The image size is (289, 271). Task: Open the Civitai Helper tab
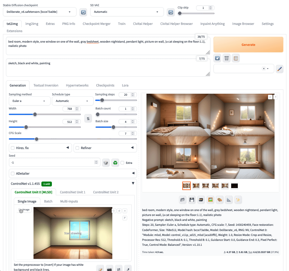143,24
